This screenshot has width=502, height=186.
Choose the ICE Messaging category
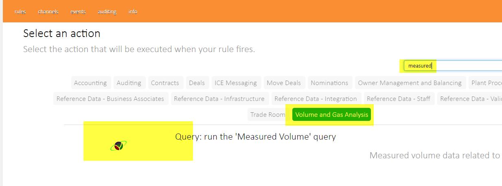[236, 83]
